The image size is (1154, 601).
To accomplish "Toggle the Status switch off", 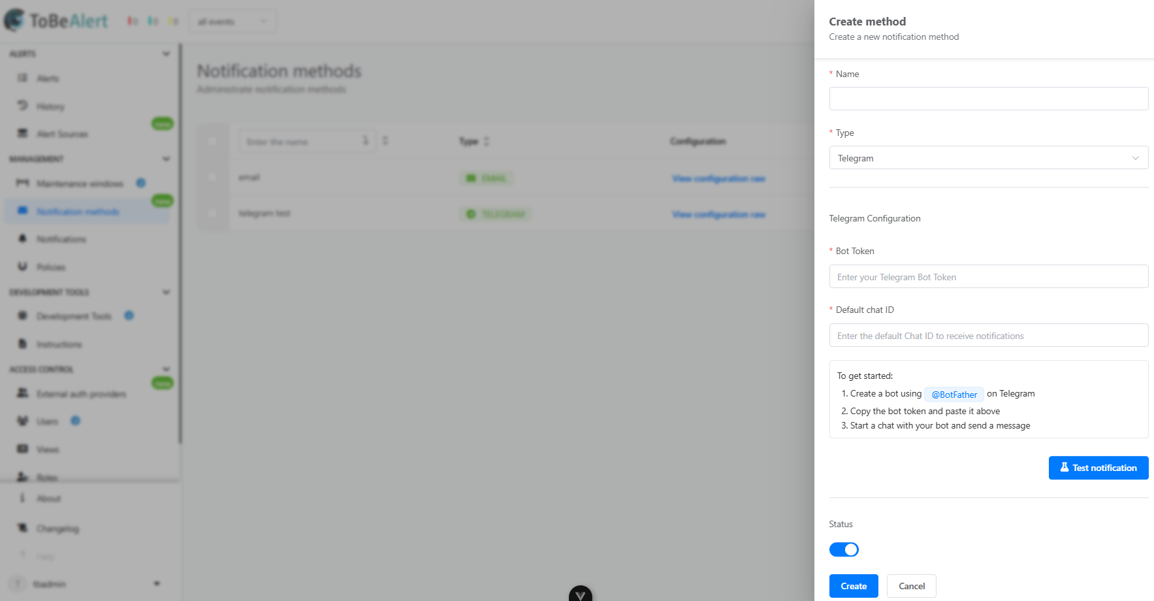I will (x=844, y=549).
